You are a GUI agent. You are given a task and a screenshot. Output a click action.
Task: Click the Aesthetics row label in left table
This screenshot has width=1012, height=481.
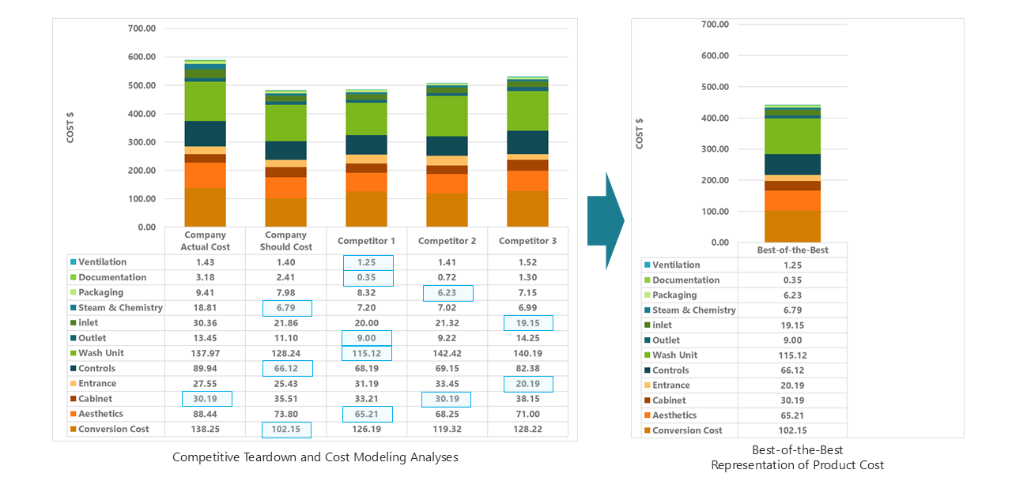pos(100,414)
